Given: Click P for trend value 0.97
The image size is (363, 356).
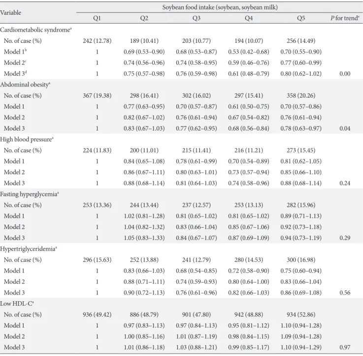Looking at the screenshot, I should (x=345, y=348).
